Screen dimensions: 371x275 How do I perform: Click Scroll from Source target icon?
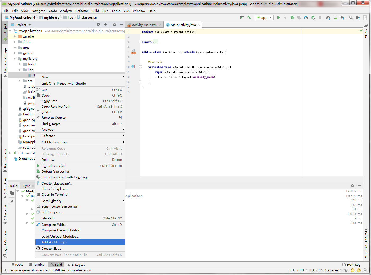[99, 25]
